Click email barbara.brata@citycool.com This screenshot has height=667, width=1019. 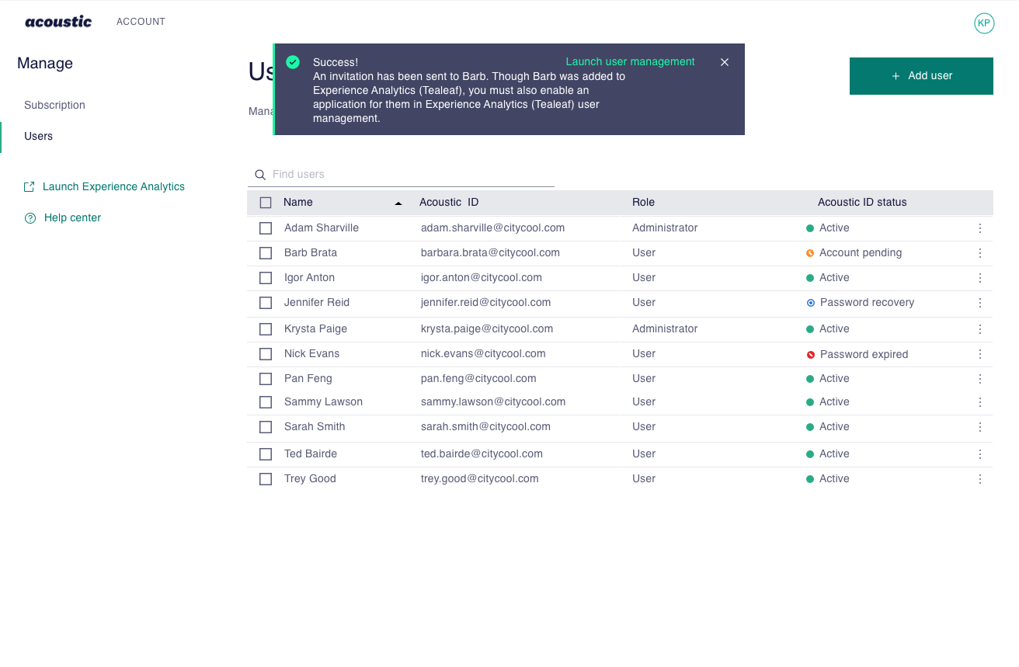coord(490,252)
